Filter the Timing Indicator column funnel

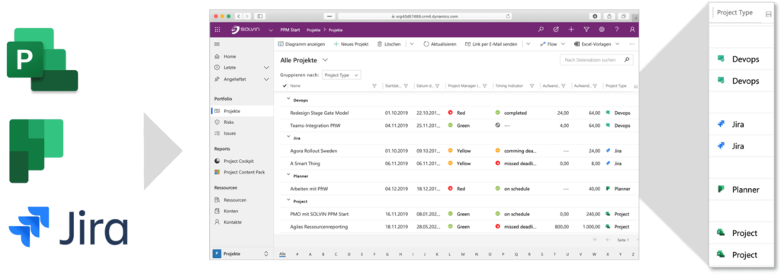[532, 85]
